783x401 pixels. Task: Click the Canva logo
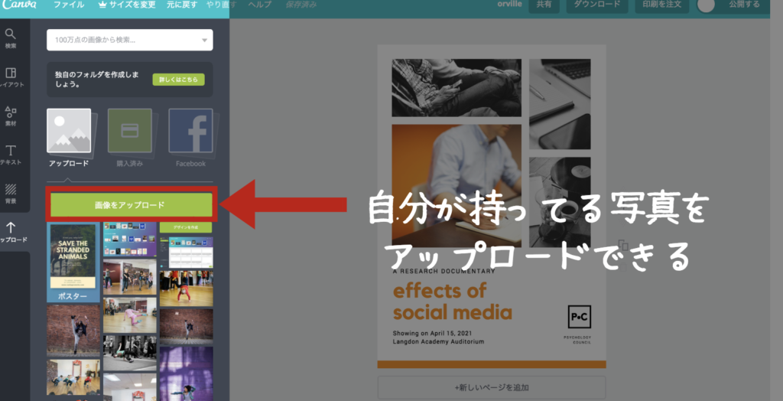(x=20, y=5)
